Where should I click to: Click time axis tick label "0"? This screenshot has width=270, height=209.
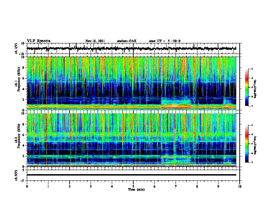pyautogui.click(x=27, y=186)
